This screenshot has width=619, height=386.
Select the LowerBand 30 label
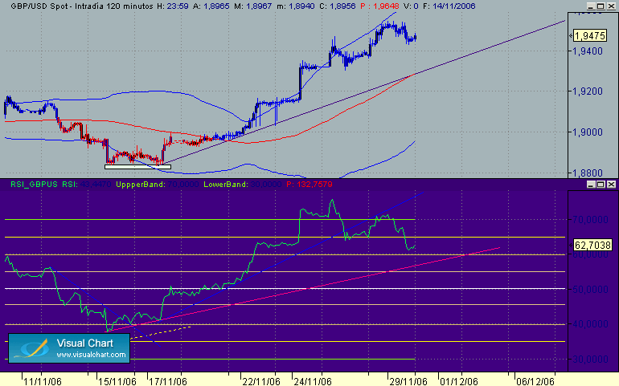tap(243, 184)
